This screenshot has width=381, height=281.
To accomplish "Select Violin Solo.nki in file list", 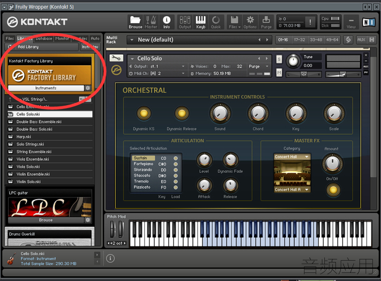I will [51, 181].
